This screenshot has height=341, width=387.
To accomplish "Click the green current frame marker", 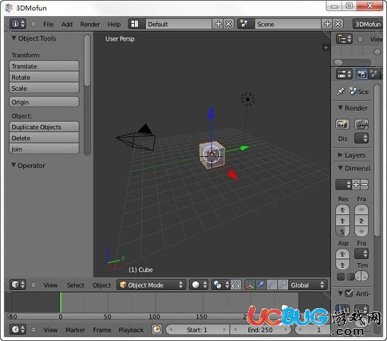I will (x=60, y=302).
